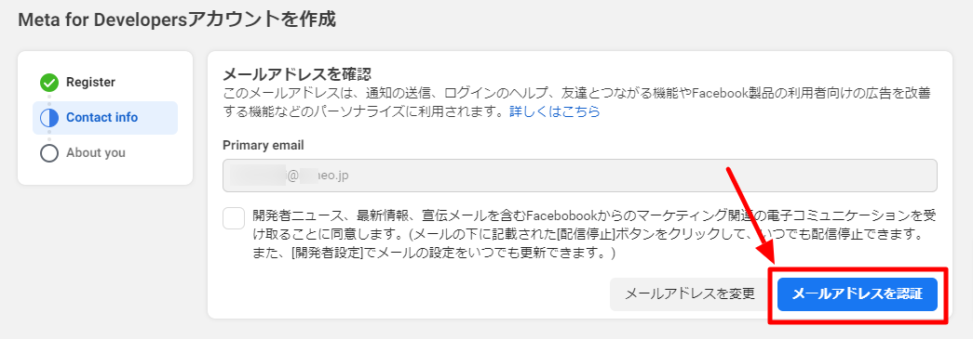This screenshot has width=973, height=339.
Task: Click the green checkmark icon beside Register
Action: [49, 83]
